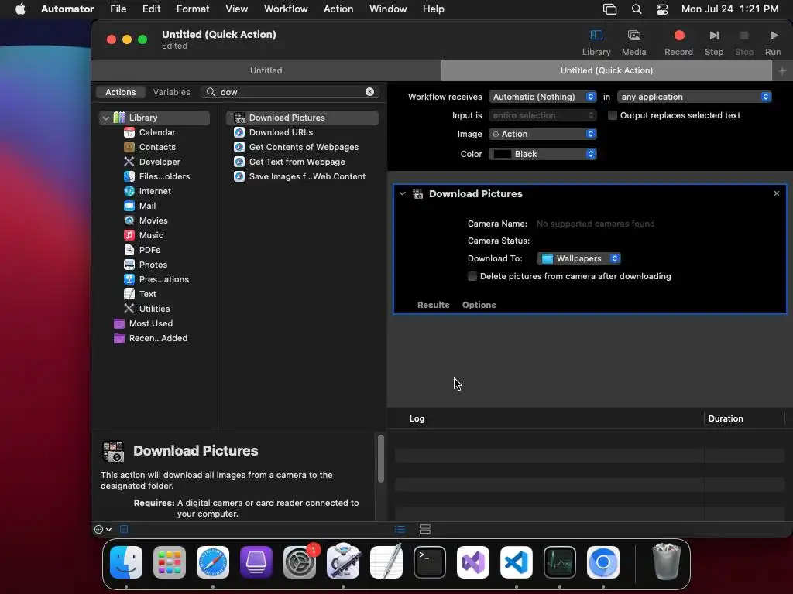Screen dimensions: 793x594
Task: Select Mail category in Library
Action: click(x=147, y=206)
